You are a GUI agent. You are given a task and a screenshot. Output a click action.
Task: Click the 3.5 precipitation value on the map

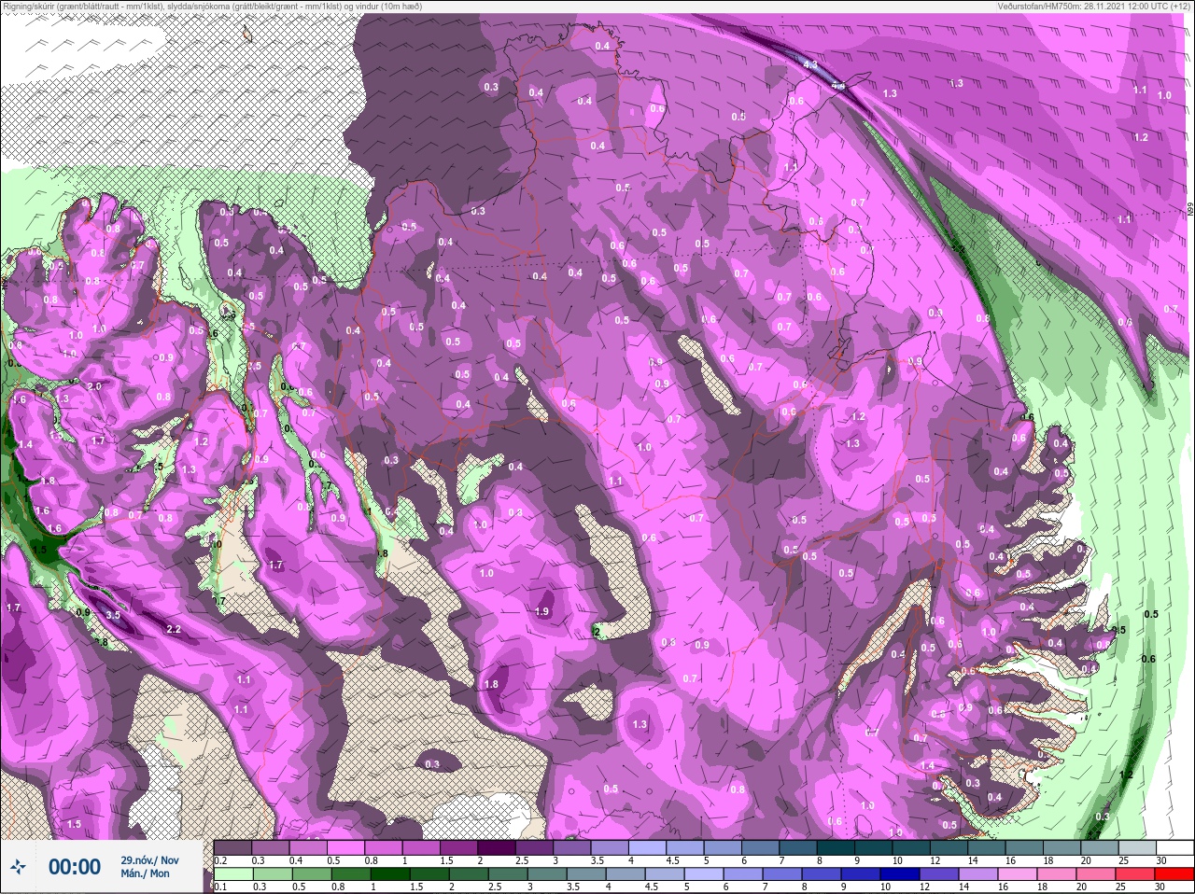click(113, 615)
